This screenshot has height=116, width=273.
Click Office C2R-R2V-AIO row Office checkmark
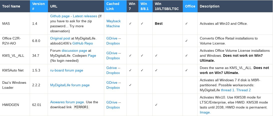[x=187, y=41]
